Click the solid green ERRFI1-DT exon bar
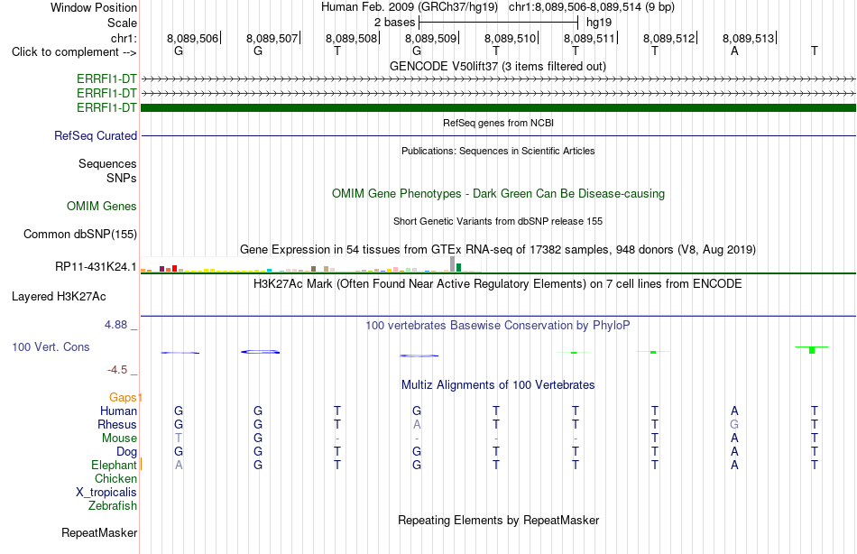857x554 pixels. point(498,107)
